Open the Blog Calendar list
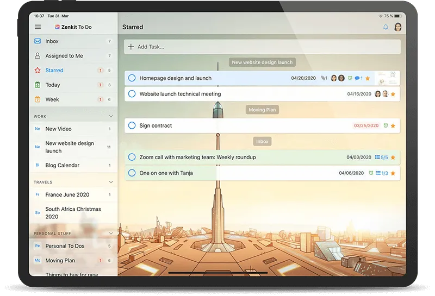Image resolution: width=435 pixels, height=296 pixels. click(73, 165)
